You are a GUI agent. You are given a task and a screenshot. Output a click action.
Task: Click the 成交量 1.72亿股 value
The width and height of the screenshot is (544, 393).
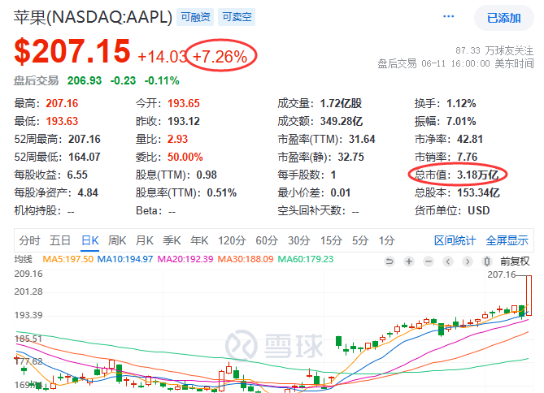click(341, 103)
